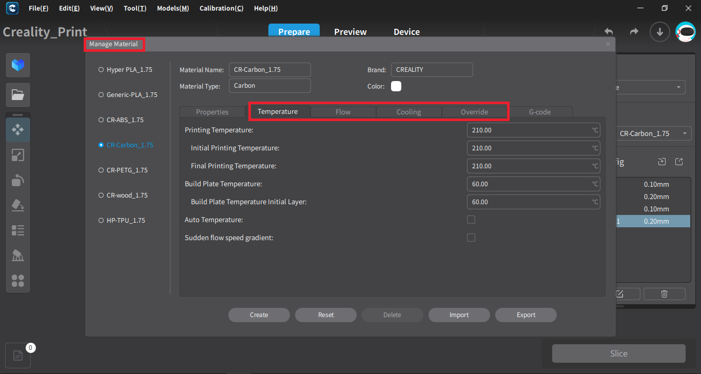Click the open folder icon in sidebar
Screen dimensions: 701x374
point(18,95)
